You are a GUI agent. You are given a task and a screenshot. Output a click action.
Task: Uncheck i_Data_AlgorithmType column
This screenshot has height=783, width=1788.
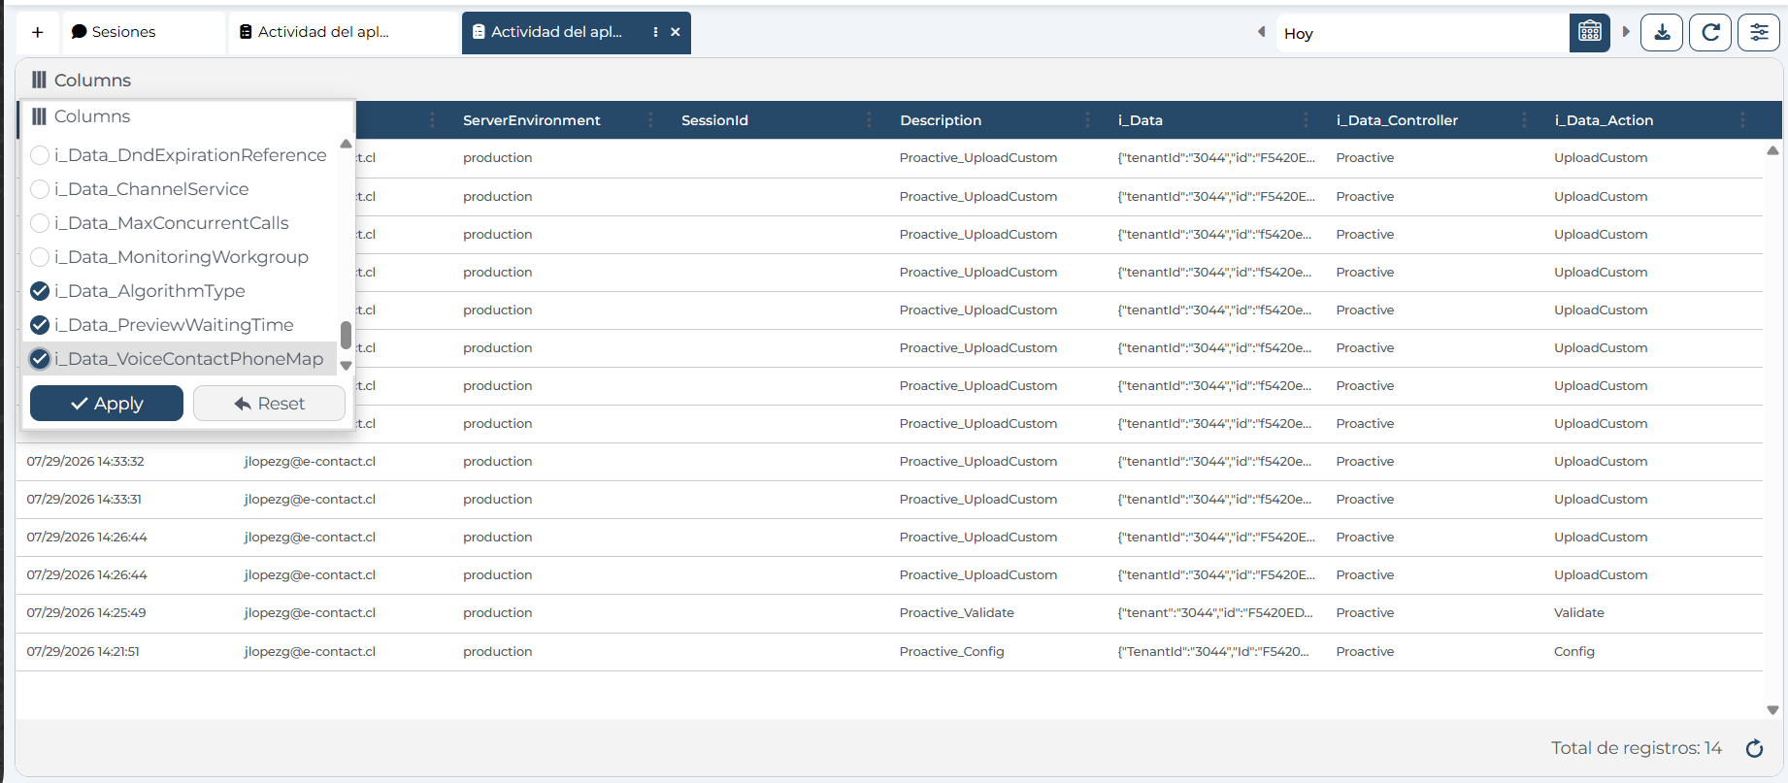tap(40, 291)
